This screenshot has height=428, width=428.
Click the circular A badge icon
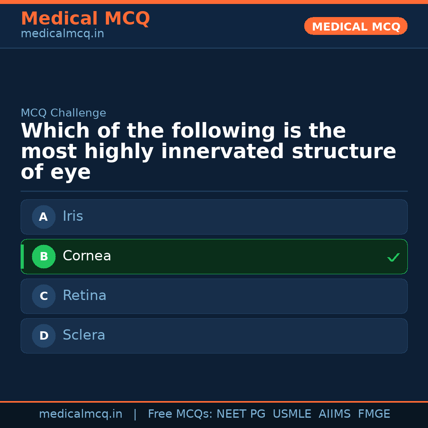(x=44, y=217)
